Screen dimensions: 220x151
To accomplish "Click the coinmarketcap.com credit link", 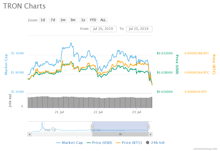I will (x=205, y=149).
